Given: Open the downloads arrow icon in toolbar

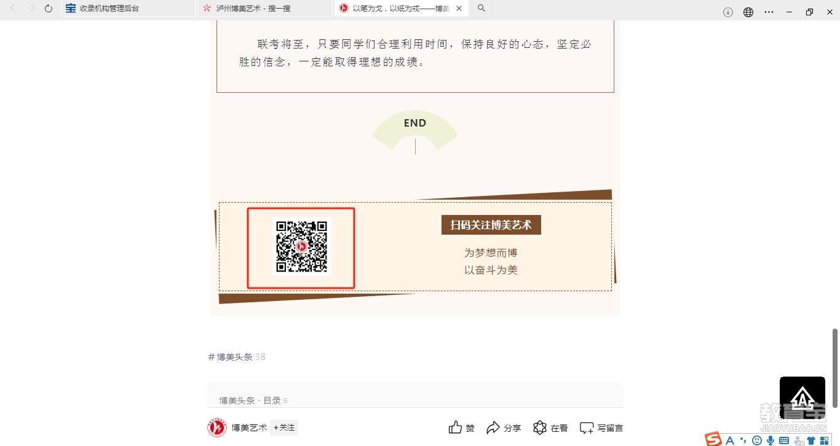Looking at the screenshot, I should click(728, 12).
